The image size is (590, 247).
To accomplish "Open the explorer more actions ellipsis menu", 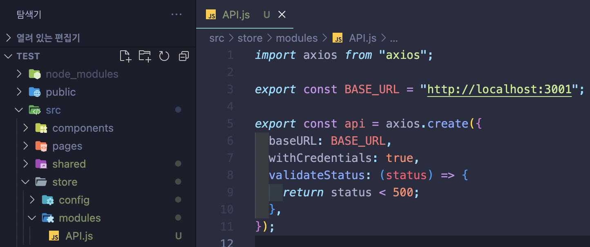I will click(177, 14).
